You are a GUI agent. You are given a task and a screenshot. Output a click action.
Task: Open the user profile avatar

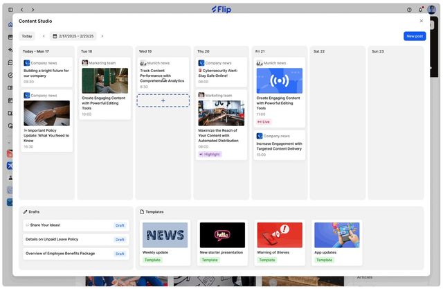431,10
